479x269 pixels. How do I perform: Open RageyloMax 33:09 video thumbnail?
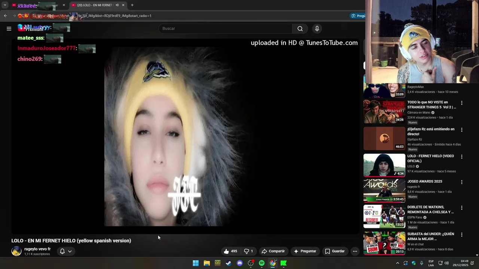pos(384,90)
